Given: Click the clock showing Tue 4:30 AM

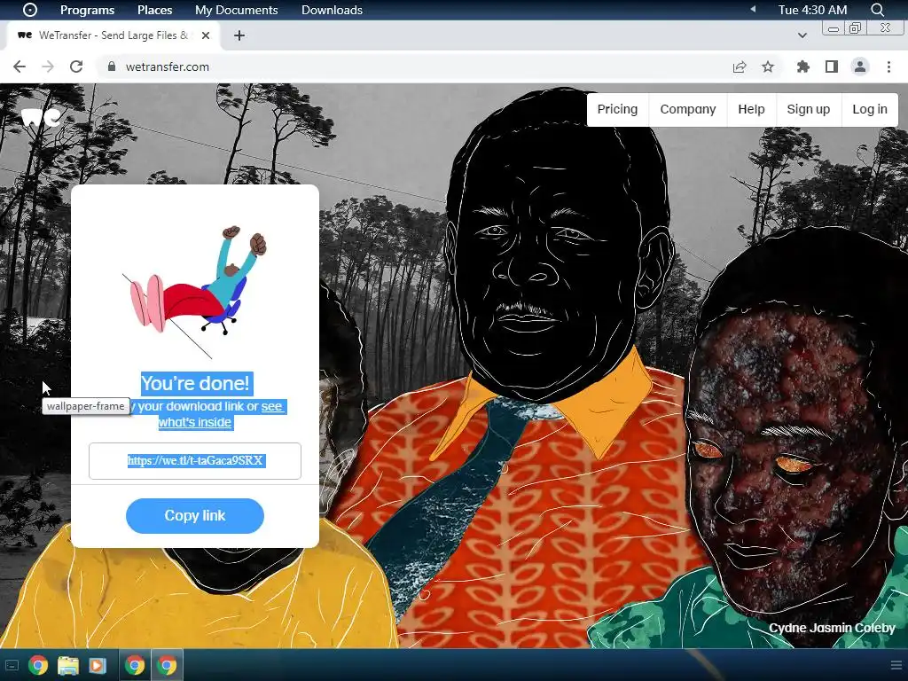Looking at the screenshot, I should click(812, 10).
